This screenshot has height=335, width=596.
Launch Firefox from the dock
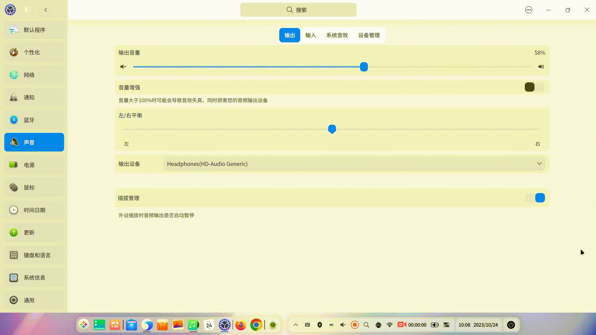(x=240, y=325)
